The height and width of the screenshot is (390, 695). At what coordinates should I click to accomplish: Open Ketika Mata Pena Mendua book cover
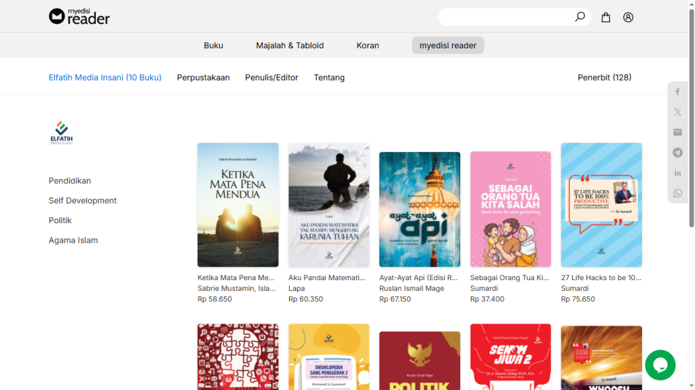(238, 205)
